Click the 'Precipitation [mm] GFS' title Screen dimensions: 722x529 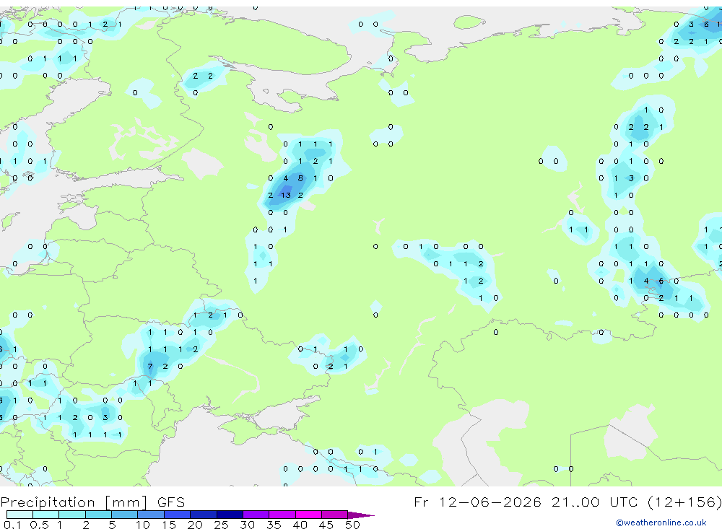coord(92,502)
